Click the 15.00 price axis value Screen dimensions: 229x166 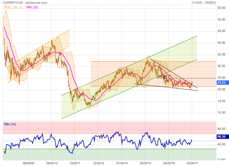[x=221, y=101]
